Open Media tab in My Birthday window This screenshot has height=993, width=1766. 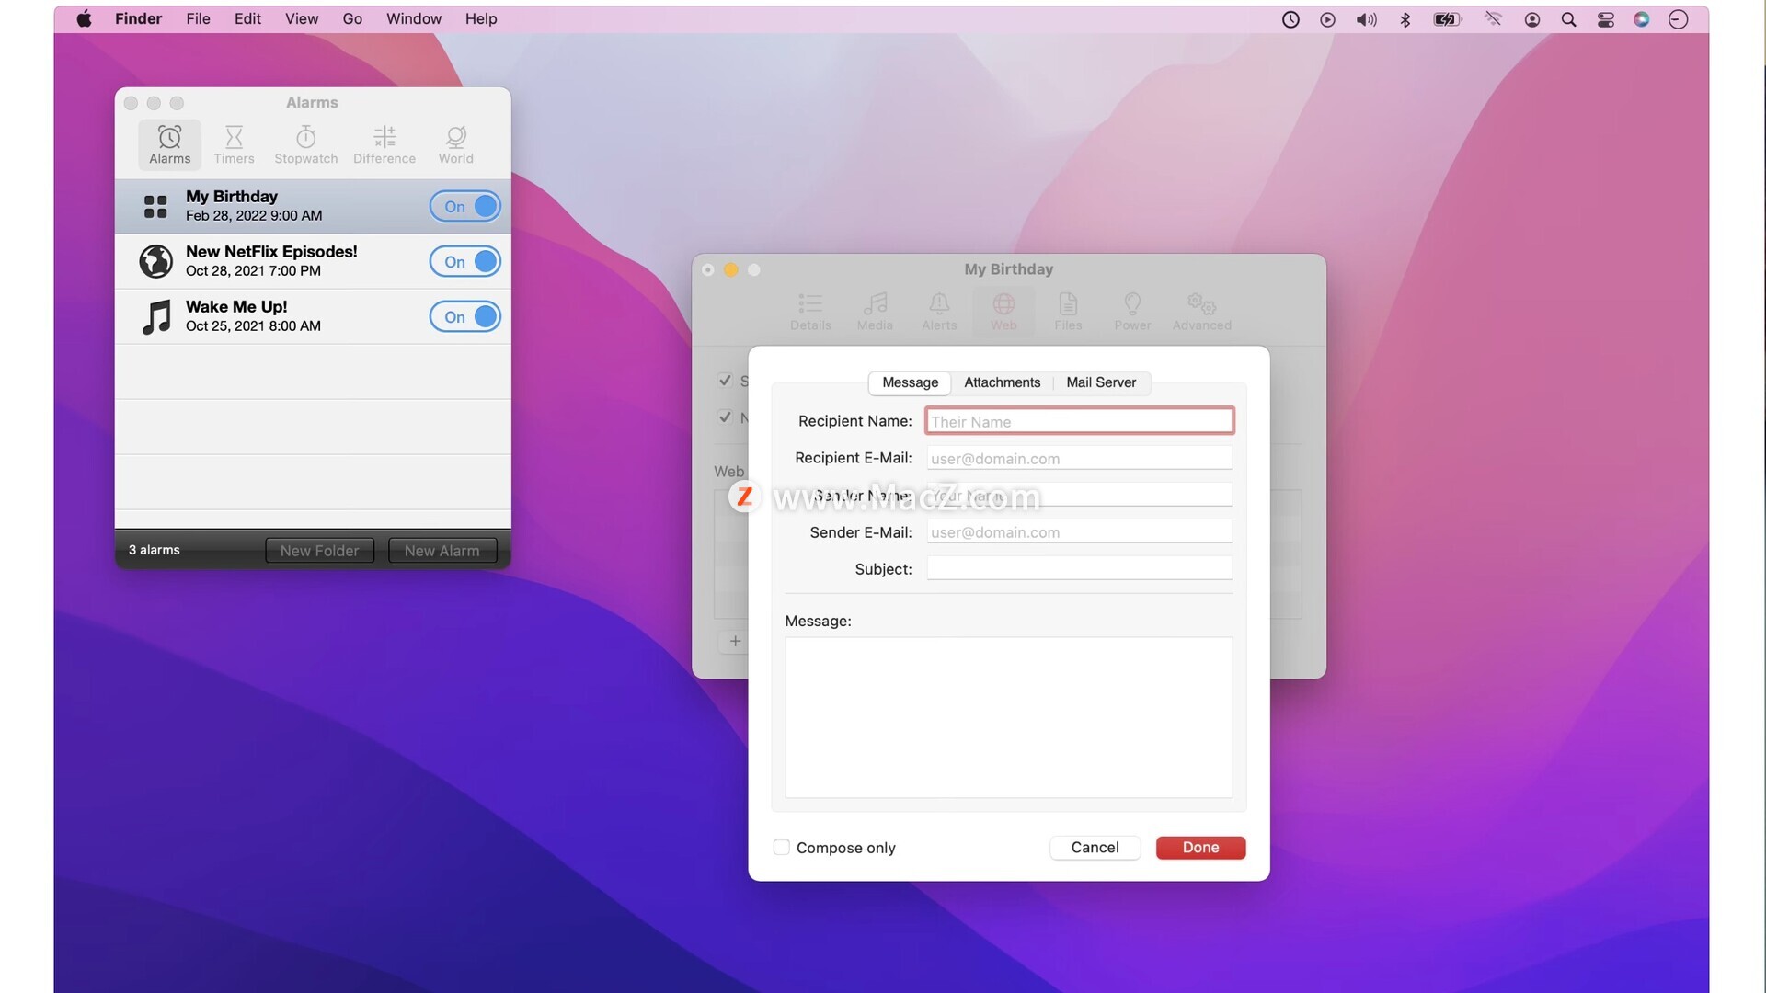click(875, 312)
